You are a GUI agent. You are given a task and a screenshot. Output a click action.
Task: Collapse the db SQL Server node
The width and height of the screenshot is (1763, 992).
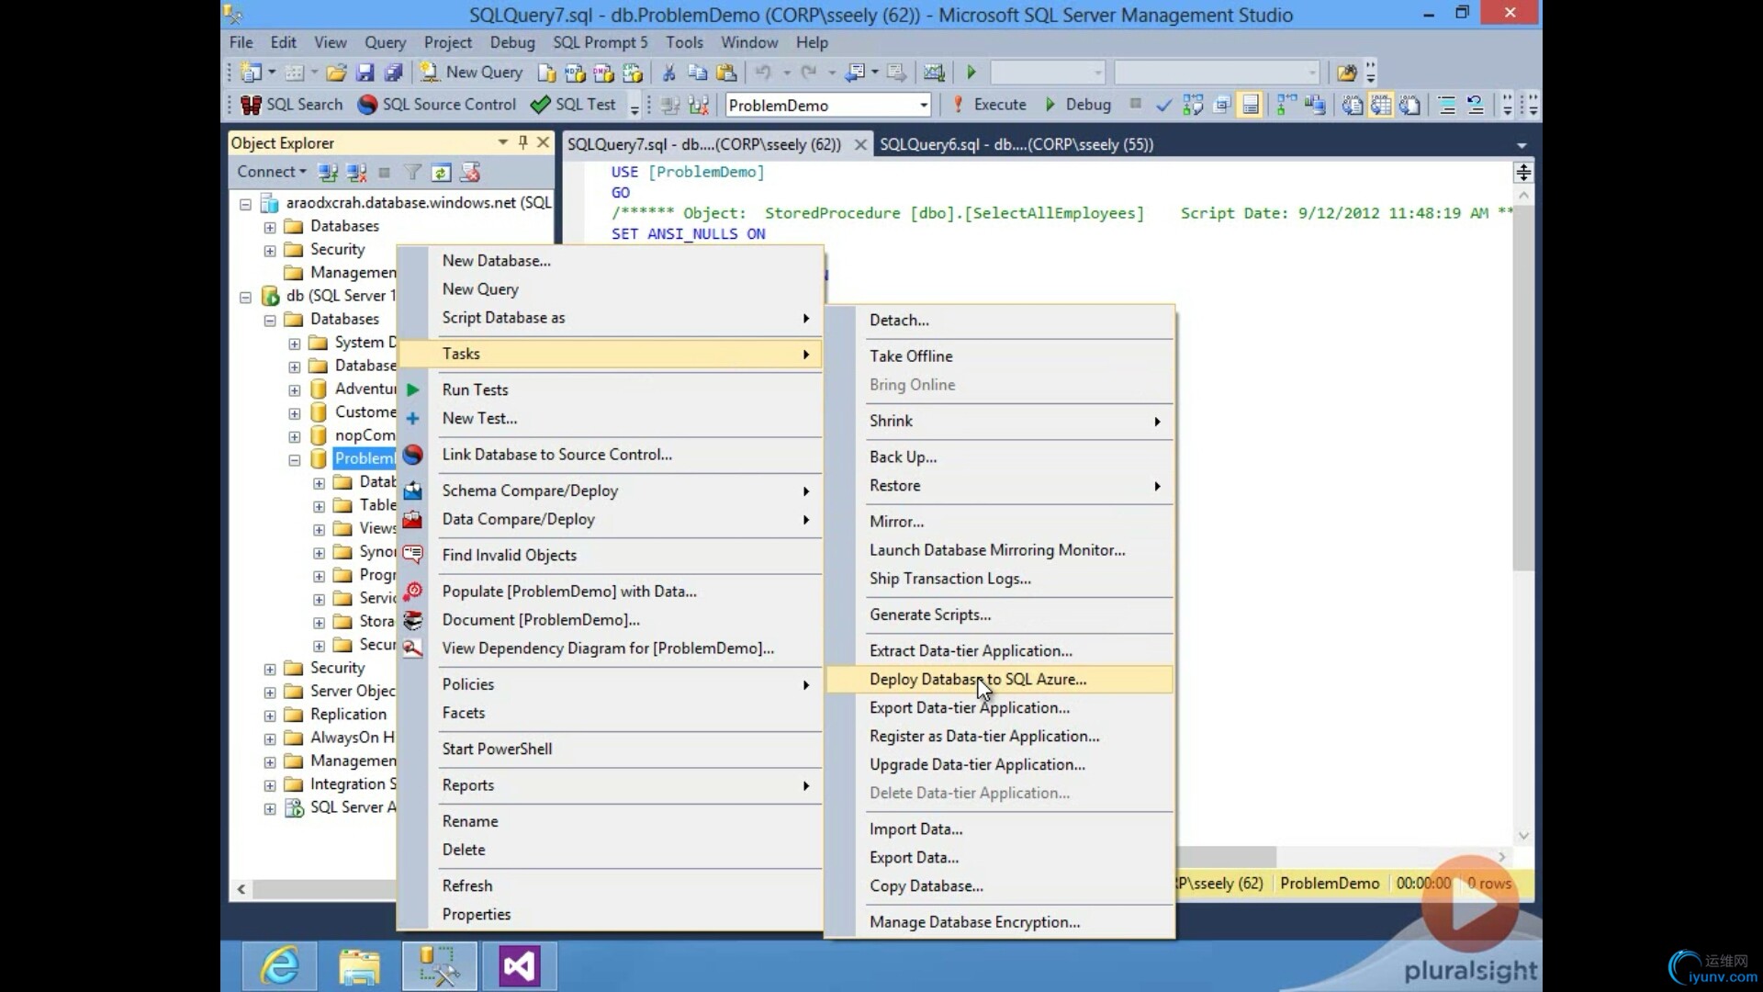pos(245,297)
